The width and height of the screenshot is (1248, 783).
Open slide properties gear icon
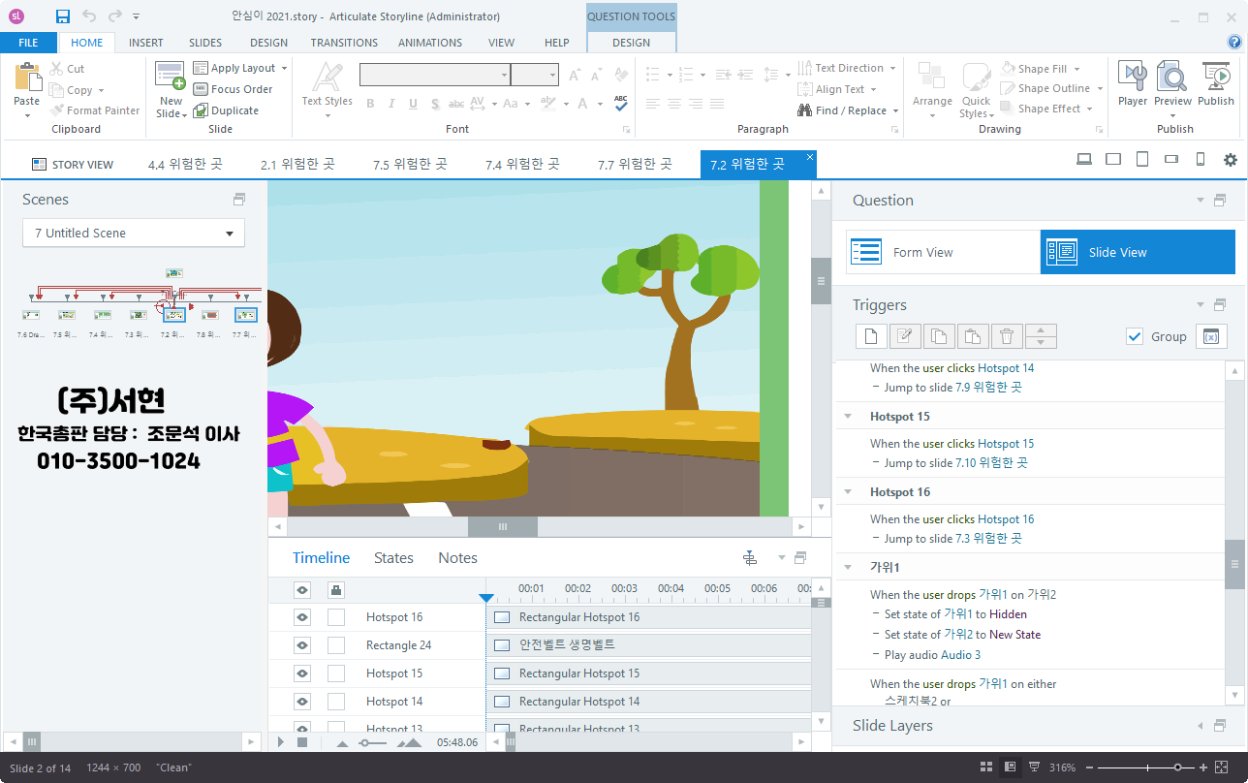1231,160
